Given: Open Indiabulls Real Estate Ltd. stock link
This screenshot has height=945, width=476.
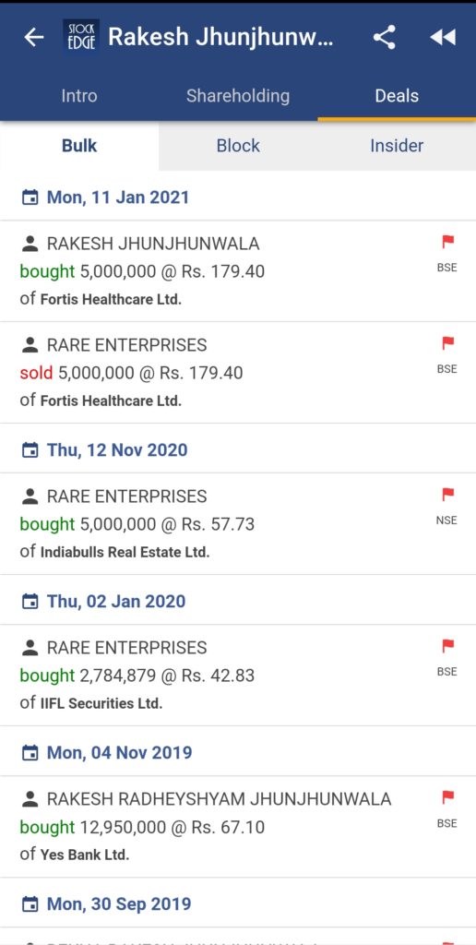Looking at the screenshot, I should (125, 552).
